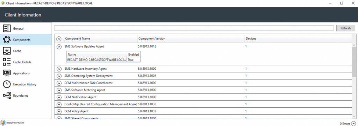
Task: Expand the SMS Hardware Inventory Agent row
Action: click(x=59, y=69)
